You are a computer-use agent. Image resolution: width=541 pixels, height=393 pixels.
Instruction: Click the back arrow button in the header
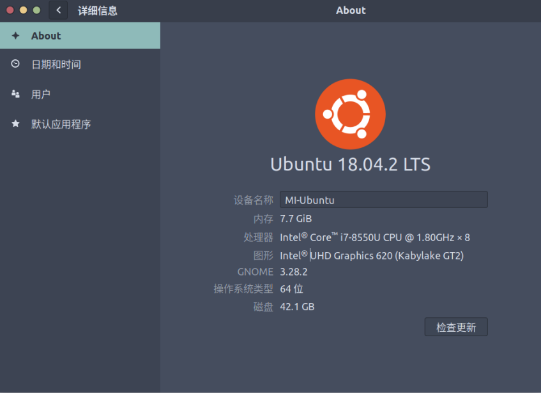click(x=58, y=10)
